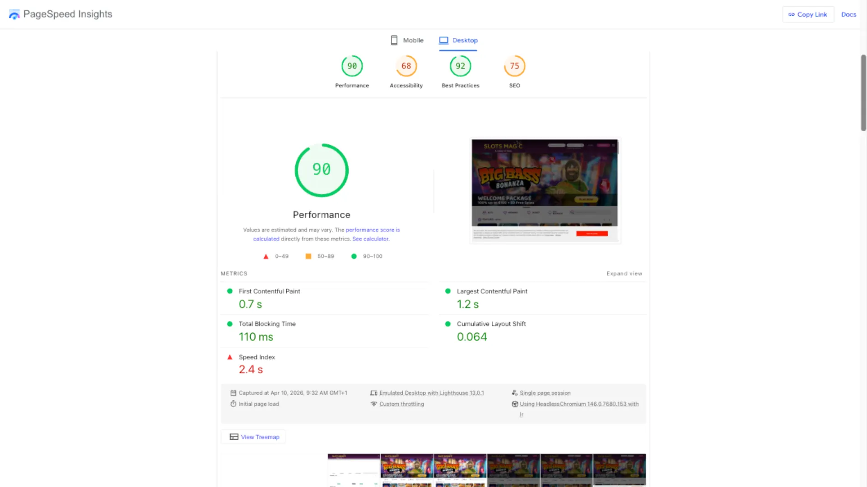The width and height of the screenshot is (867, 487).
Task: Jump to the Accessibility category label
Action: pyautogui.click(x=406, y=85)
